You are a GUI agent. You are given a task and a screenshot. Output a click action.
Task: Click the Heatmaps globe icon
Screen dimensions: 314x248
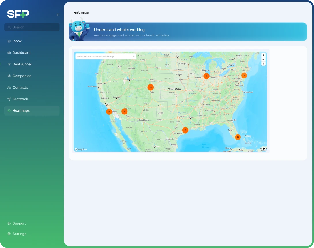tap(9, 111)
